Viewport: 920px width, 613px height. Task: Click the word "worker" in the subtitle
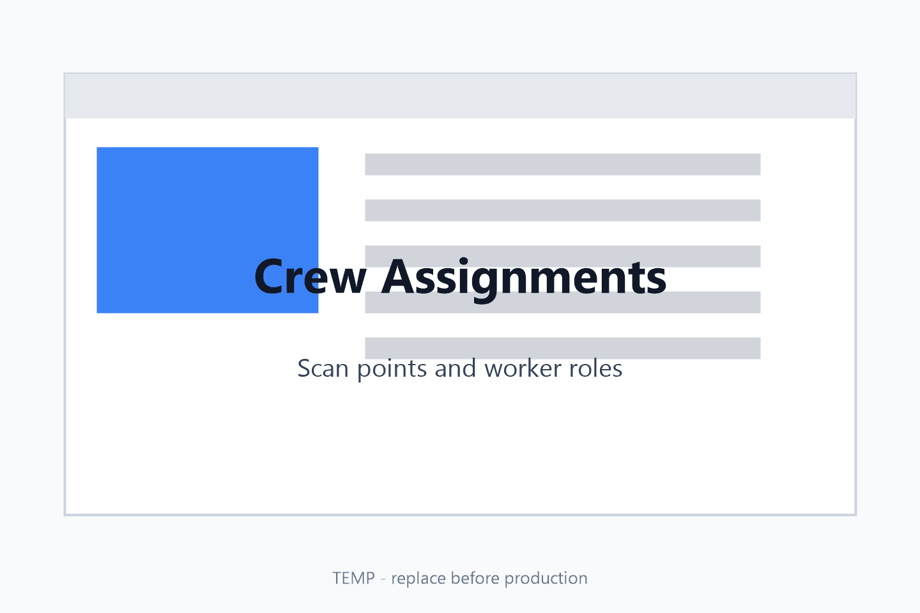pyautogui.click(x=523, y=368)
